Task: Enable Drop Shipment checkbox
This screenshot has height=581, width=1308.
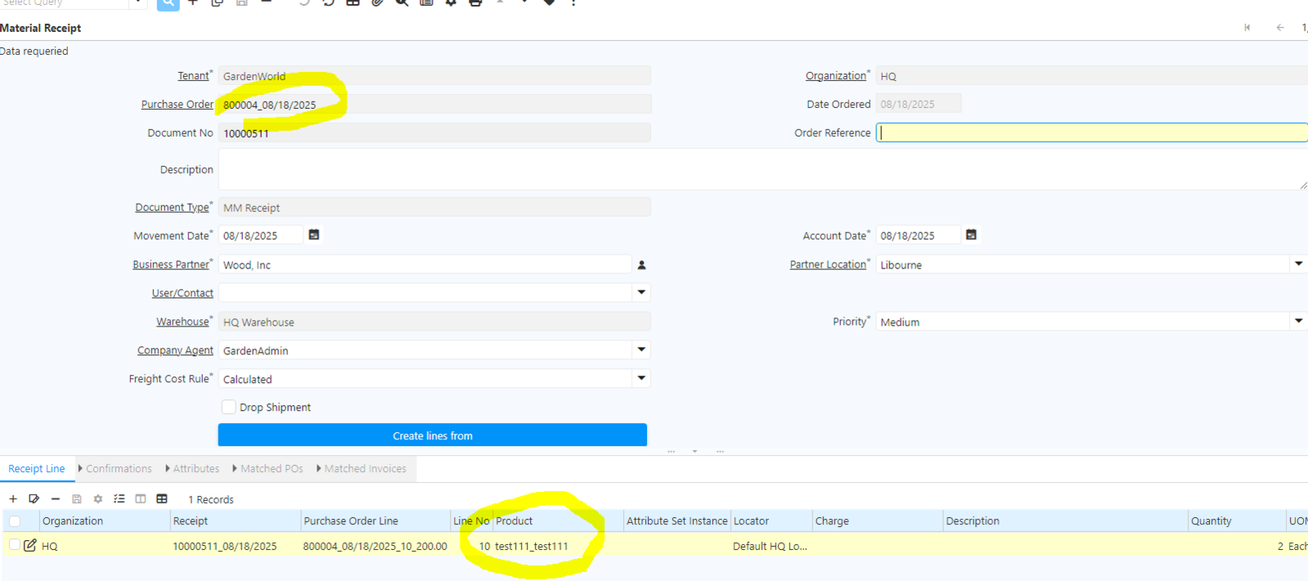Action: 229,408
